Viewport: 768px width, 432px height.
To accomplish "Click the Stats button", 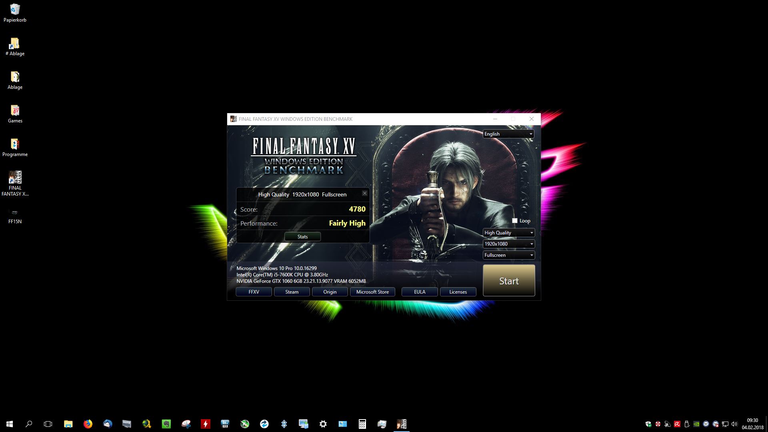I will [x=302, y=237].
